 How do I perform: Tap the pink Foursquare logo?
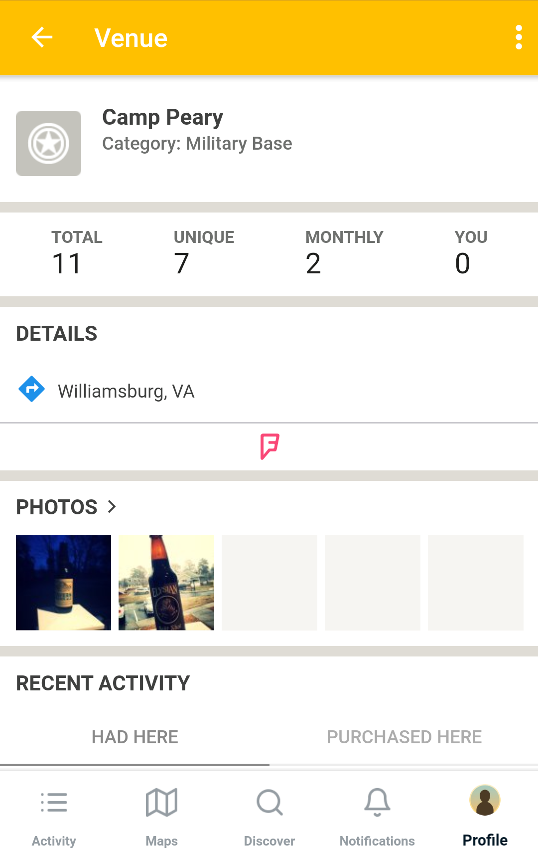[269, 446]
